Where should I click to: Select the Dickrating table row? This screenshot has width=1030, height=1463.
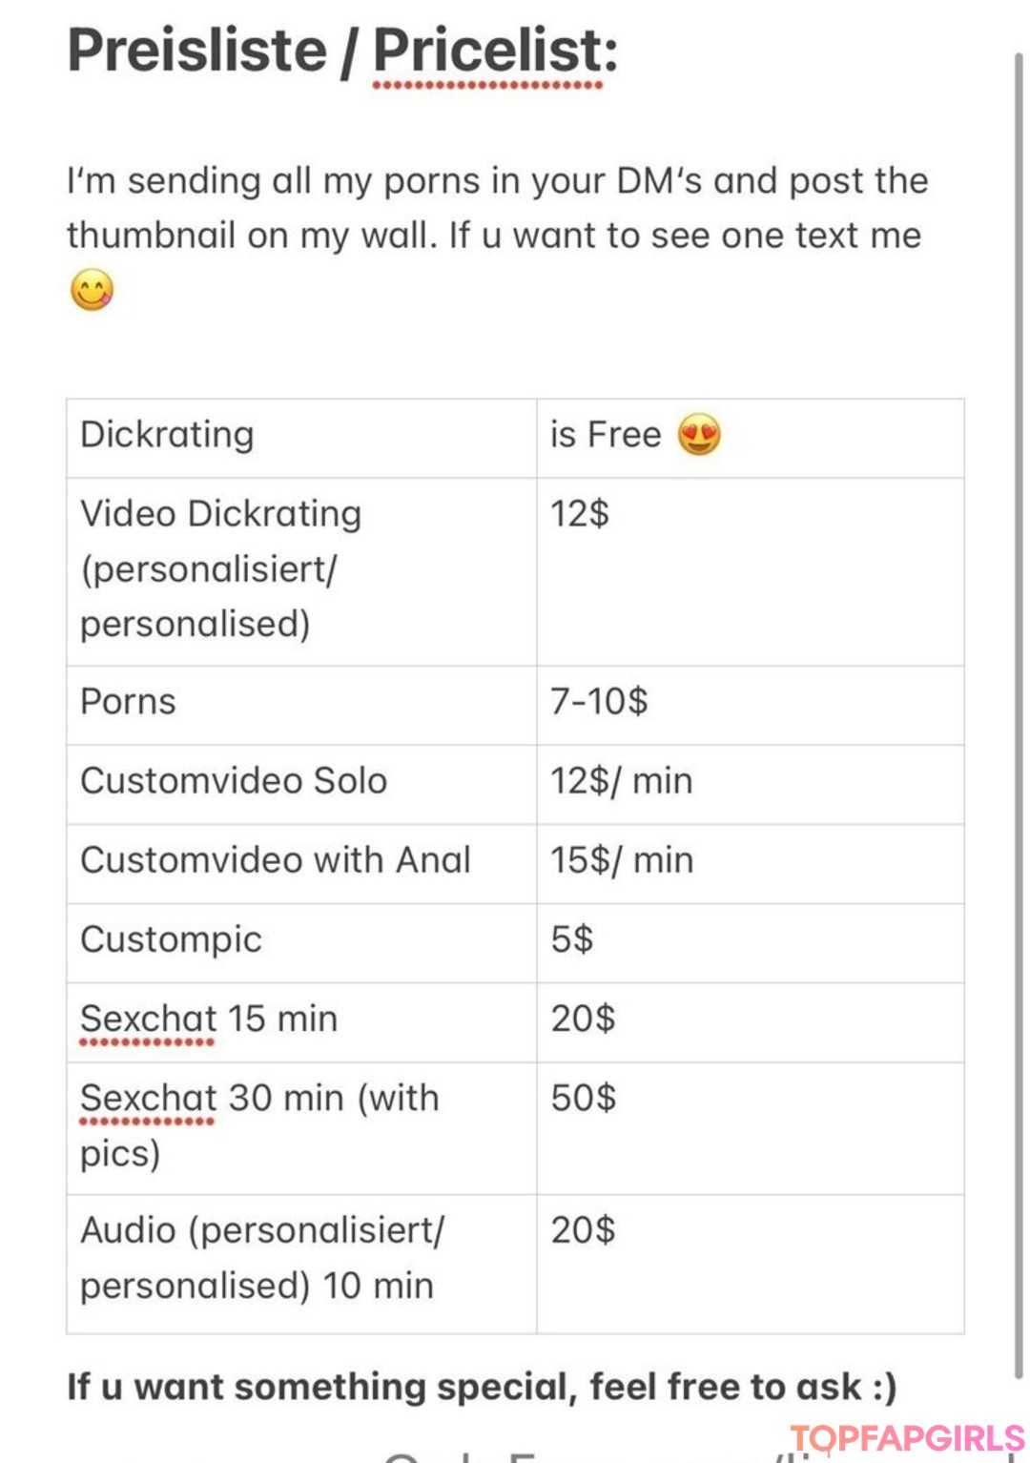pyautogui.click(x=515, y=438)
